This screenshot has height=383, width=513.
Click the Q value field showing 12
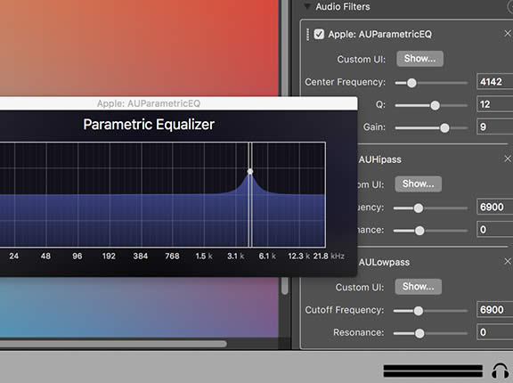point(494,104)
